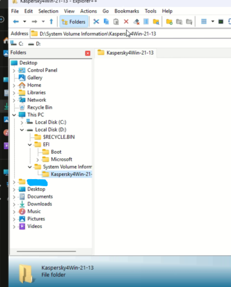Expand the lower Desktop tree node
Image resolution: width=231 pixels, height=287 pixels.
[14, 189]
